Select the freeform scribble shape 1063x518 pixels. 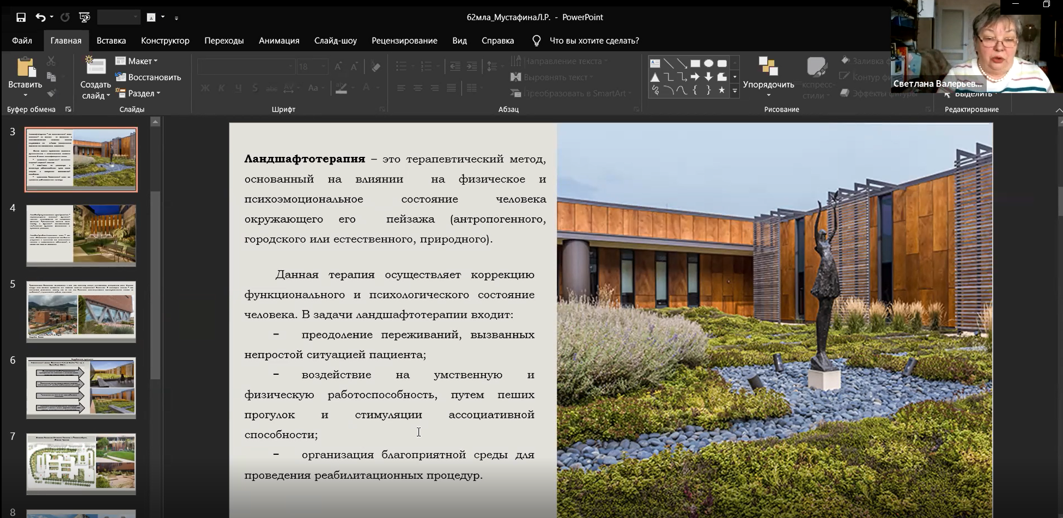(x=655, y=90)
